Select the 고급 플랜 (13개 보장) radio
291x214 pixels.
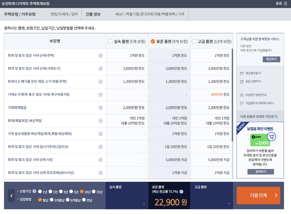194,41
